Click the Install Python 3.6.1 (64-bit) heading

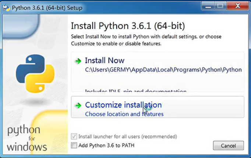click(x=128, y=26)
